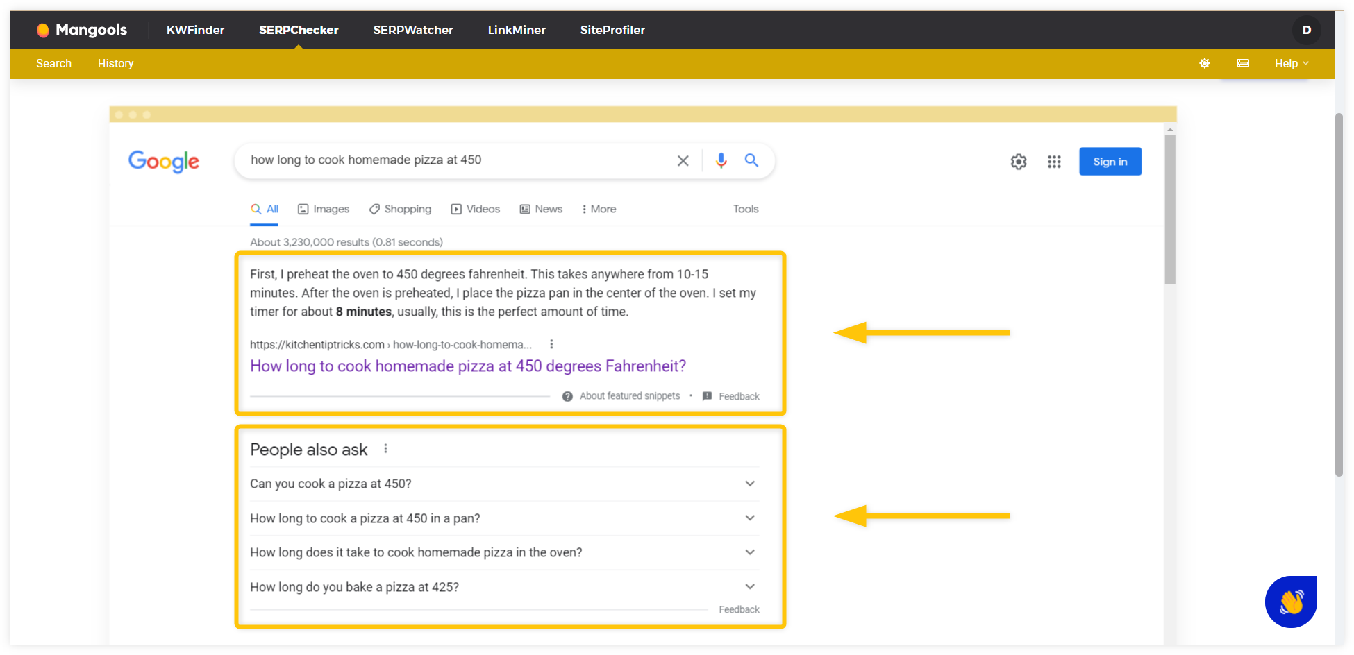Open the blue waving hand chat widget
The width and height of the screenshot is (1354, 655).
[1291, 602]
